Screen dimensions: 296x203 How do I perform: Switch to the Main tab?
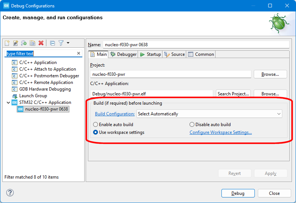tap(98, 54)
